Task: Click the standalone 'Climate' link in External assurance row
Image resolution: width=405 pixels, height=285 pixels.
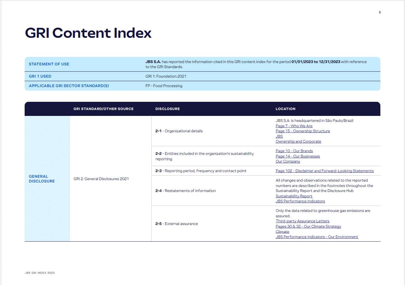Action: pos(282,232)
